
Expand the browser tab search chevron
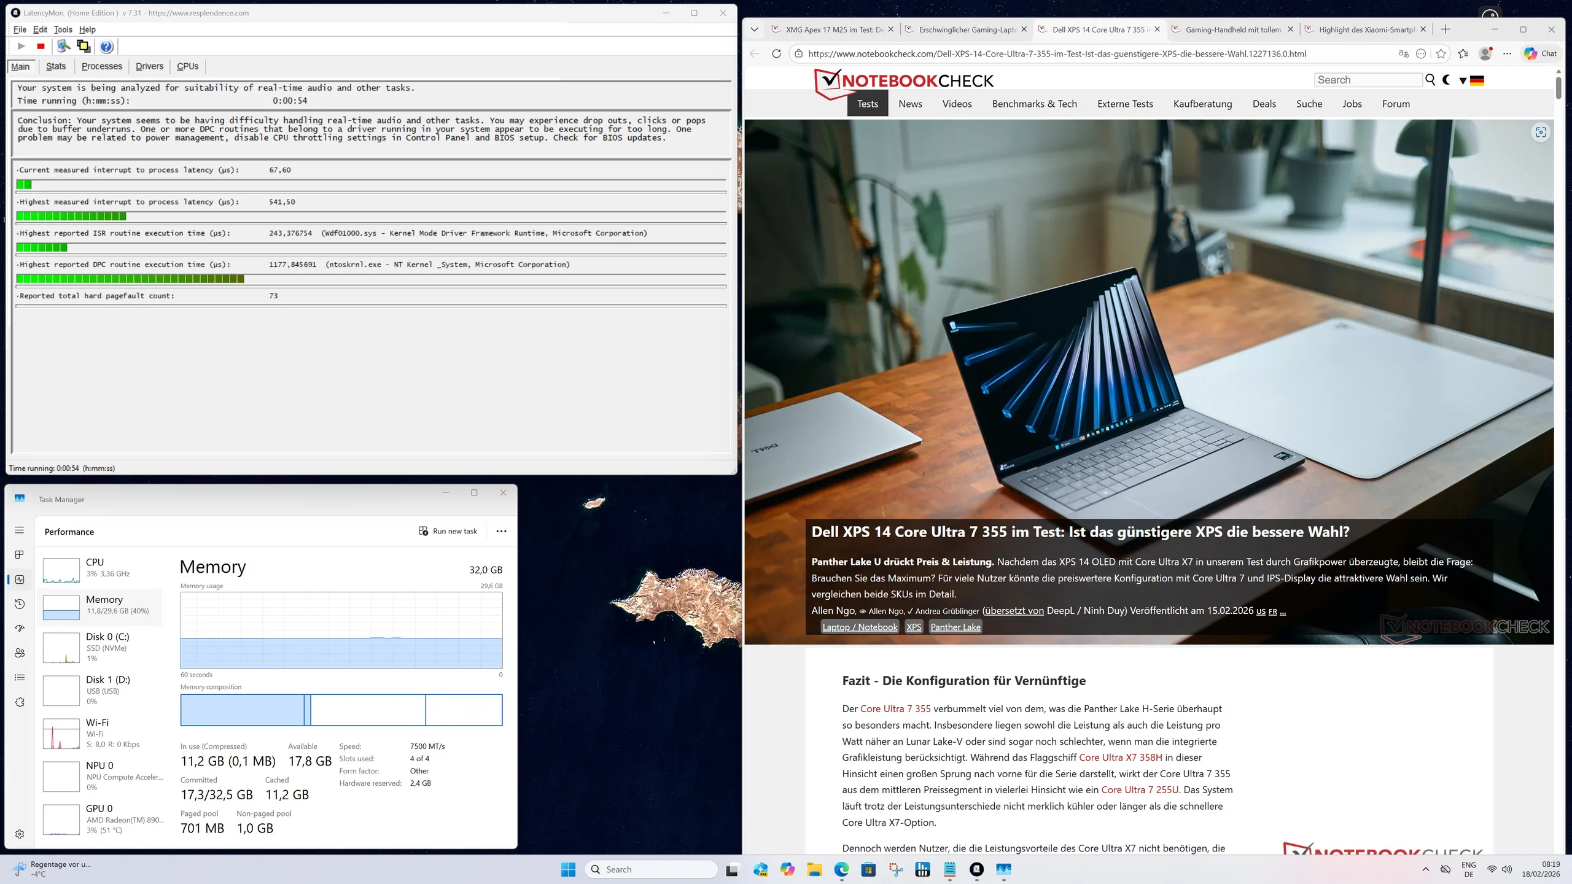[x=754, y=29]
